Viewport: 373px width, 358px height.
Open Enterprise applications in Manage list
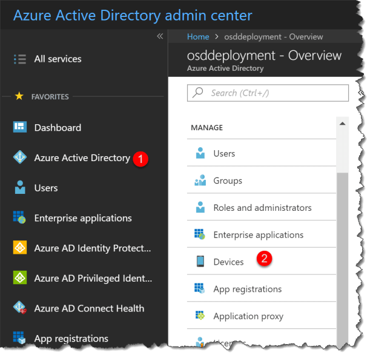coord(259,234)
